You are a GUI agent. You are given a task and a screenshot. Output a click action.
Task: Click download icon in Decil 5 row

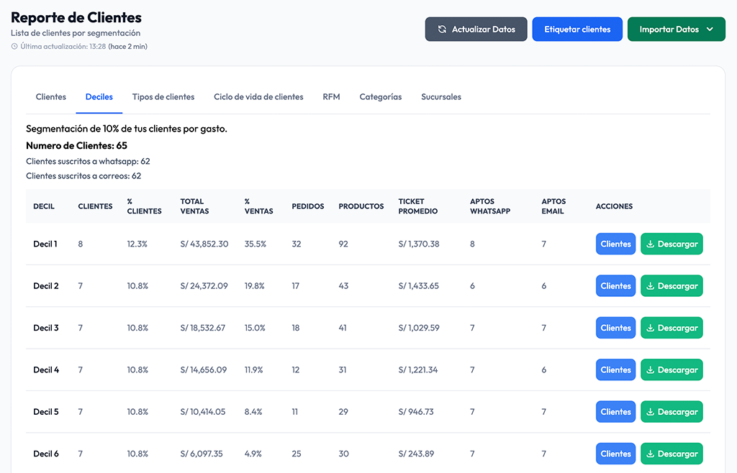click(650, 412)
